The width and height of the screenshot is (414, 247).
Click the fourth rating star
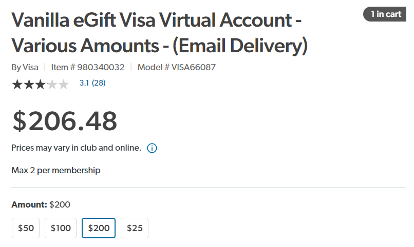pos(51,84)
